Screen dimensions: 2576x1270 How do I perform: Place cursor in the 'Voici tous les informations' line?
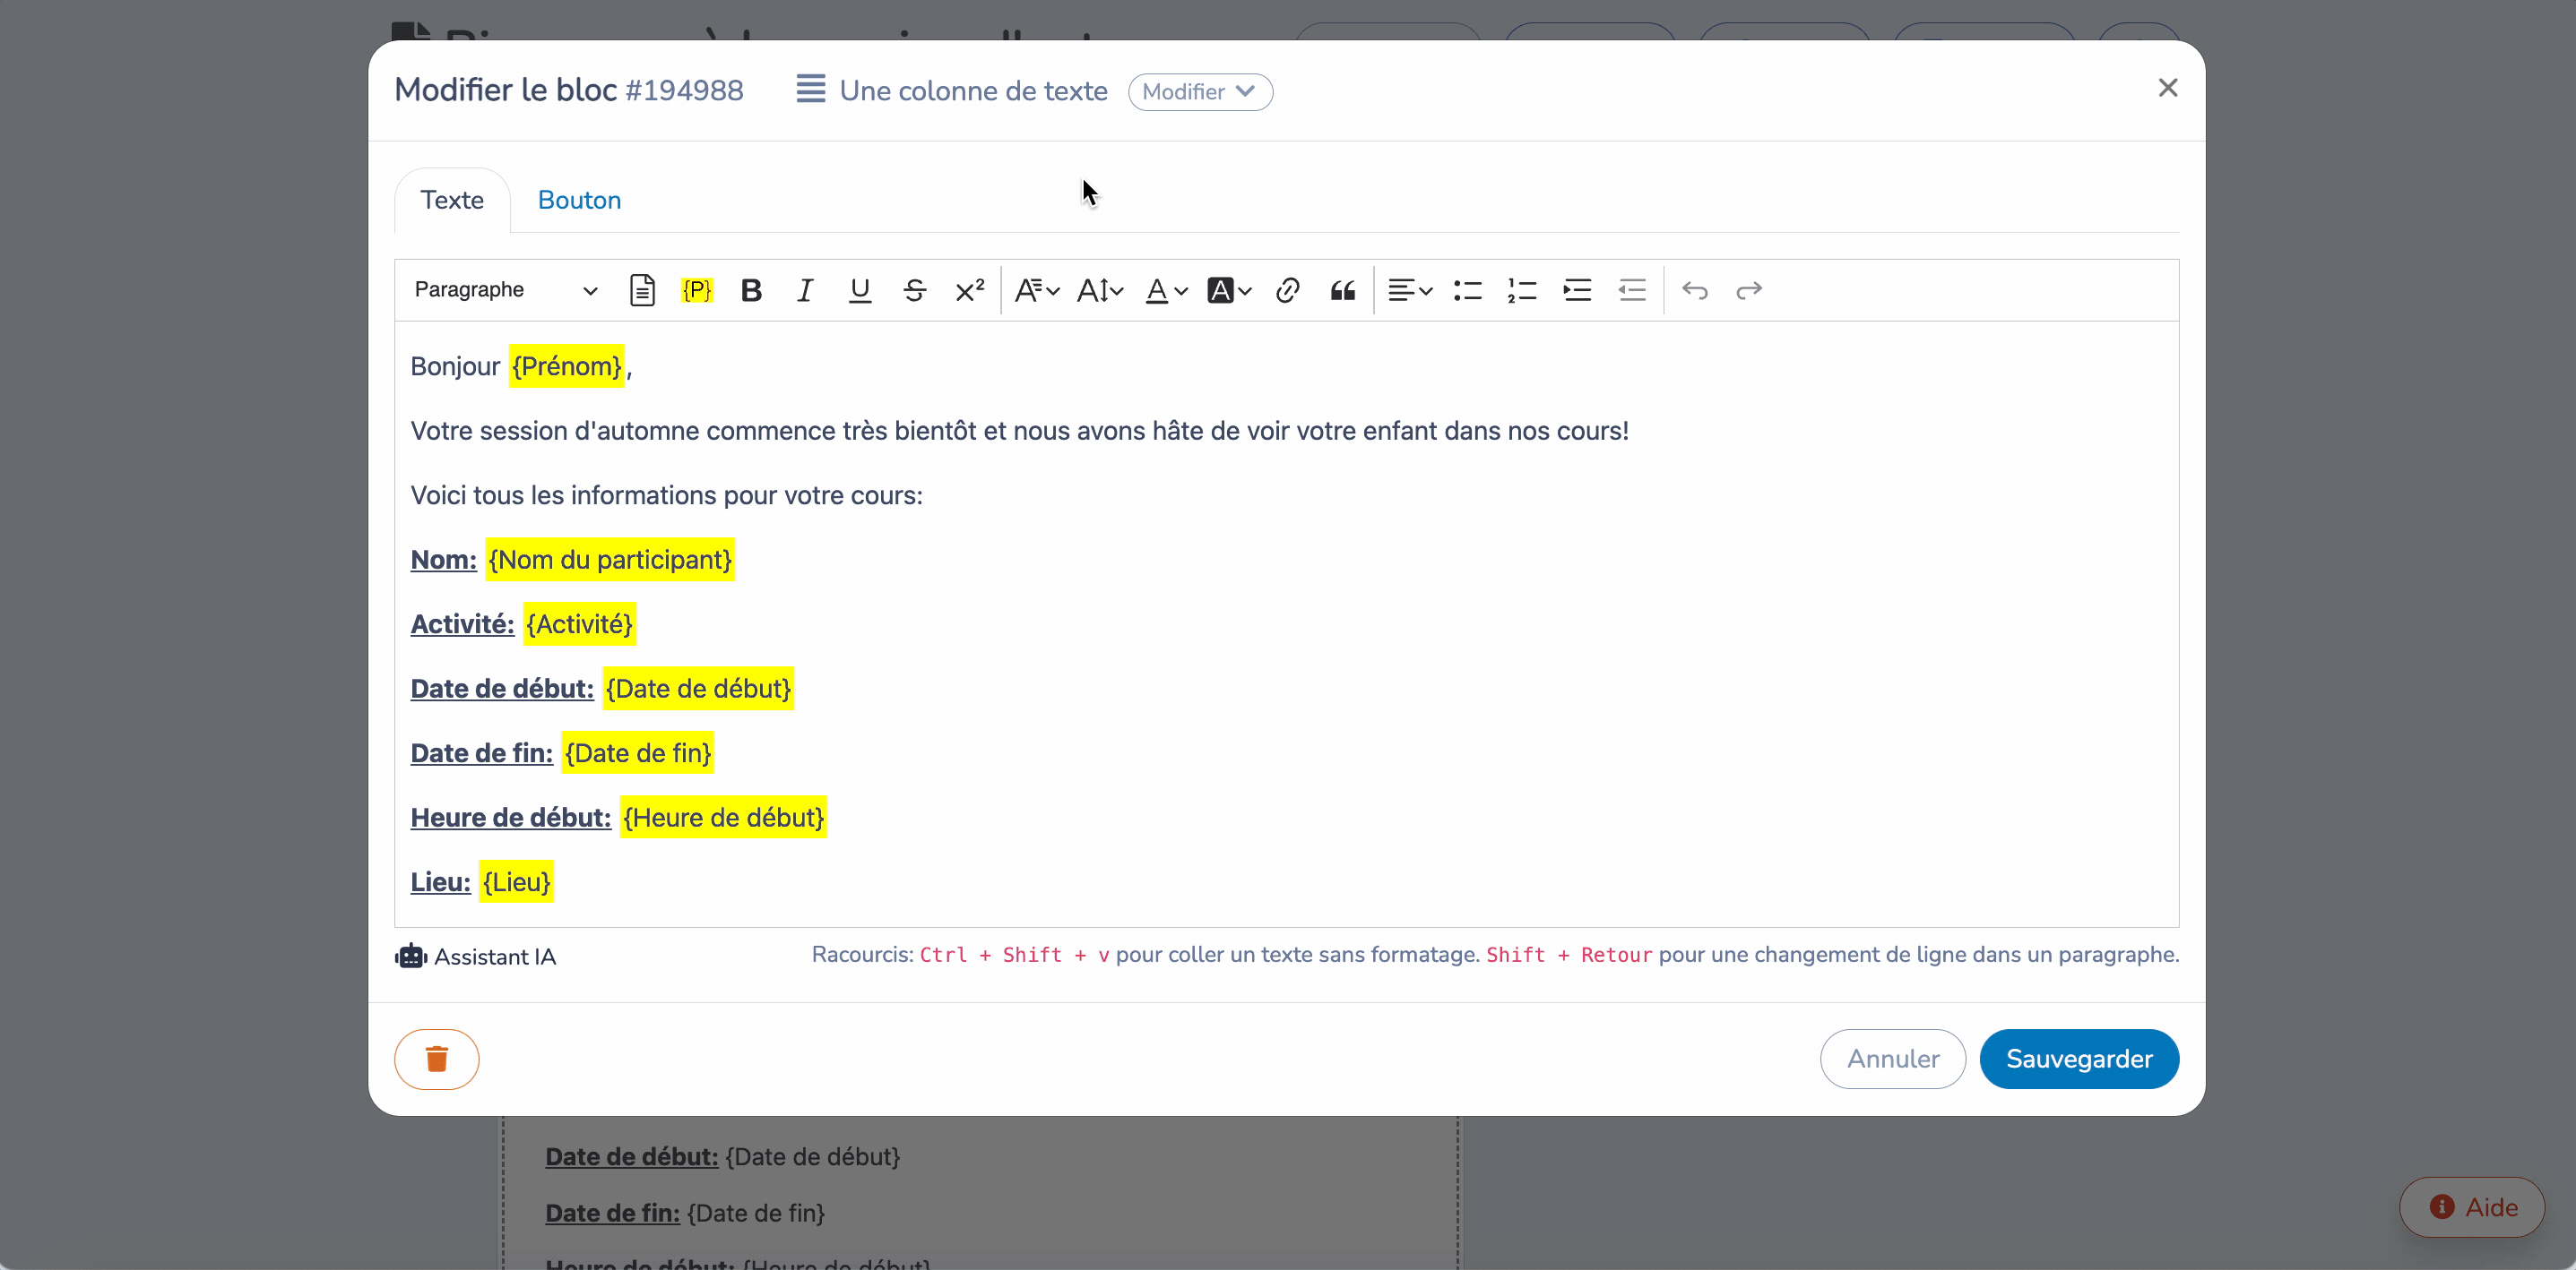coord(666,494)
